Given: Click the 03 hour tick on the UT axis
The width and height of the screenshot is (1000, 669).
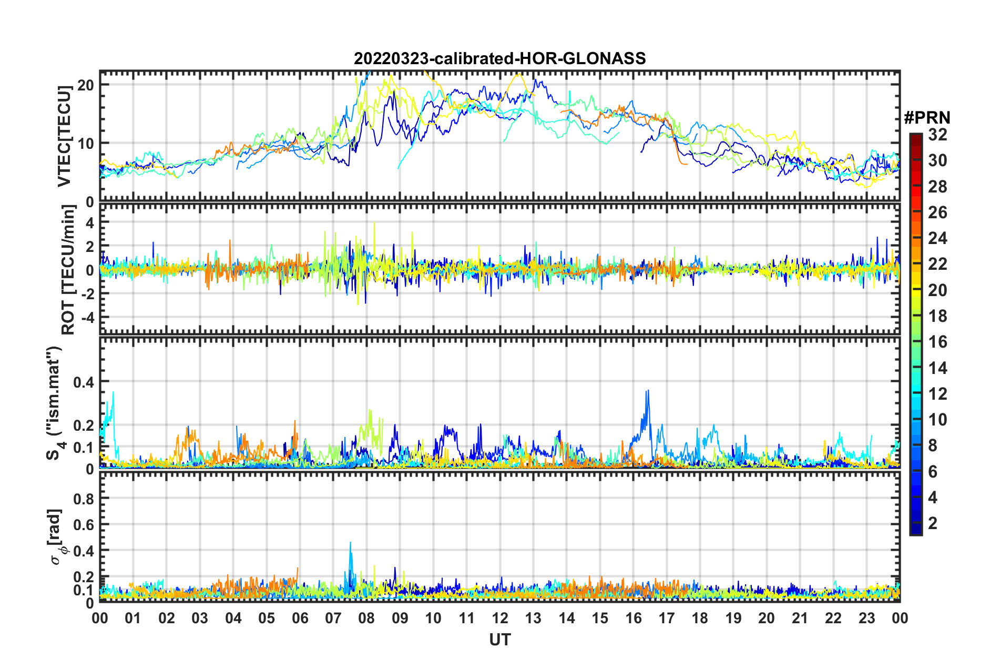Looking at the screenshot, I should point(200,617).
